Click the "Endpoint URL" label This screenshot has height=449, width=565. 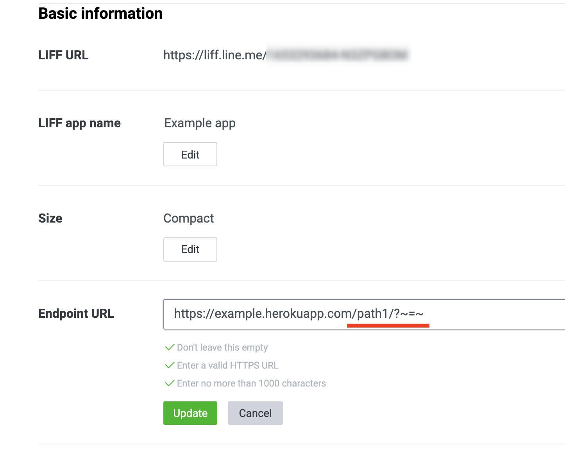coord(76,314)
